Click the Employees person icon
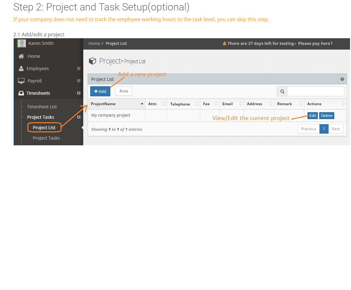This screenshot has height=290, width=351. point(21,69)
